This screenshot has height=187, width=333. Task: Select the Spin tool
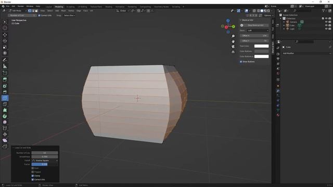pyautogui.click(x=5, y=116)
